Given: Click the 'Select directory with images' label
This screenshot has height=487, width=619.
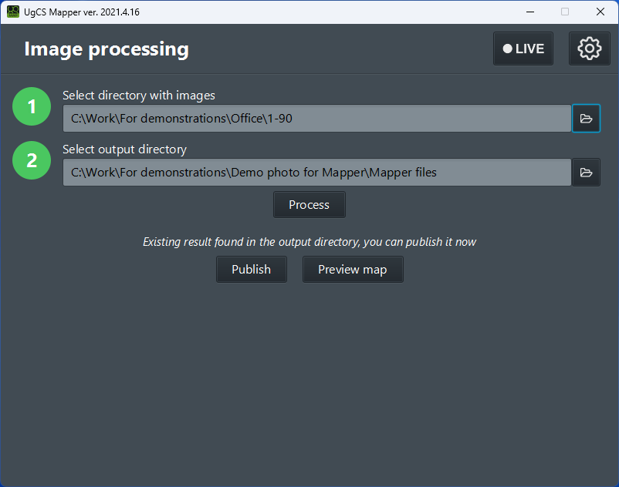Looking at the screenshot, I should [x=139, y=95].
